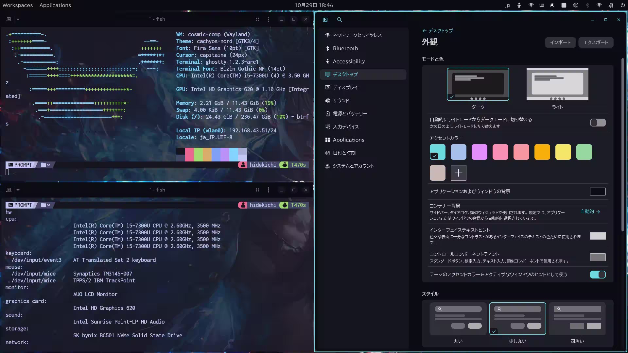Open ディスプレイ settings
Screen dimensions: 628x353
pyautogui.click(x=345, y=87)
